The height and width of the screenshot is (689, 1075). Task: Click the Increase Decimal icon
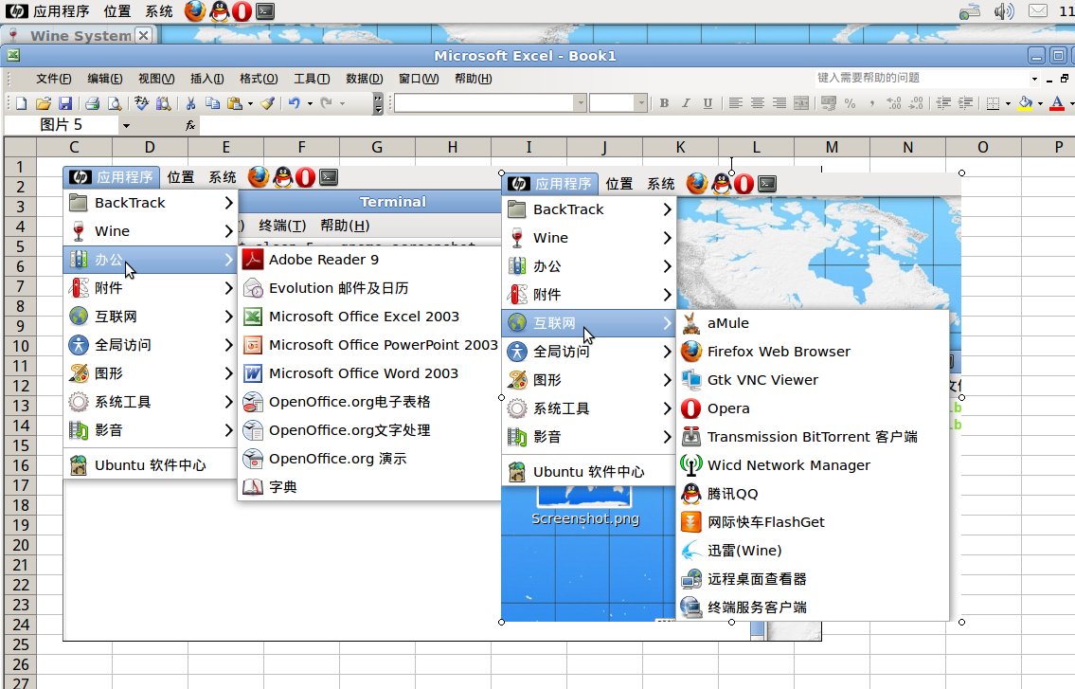click(894, 103)
